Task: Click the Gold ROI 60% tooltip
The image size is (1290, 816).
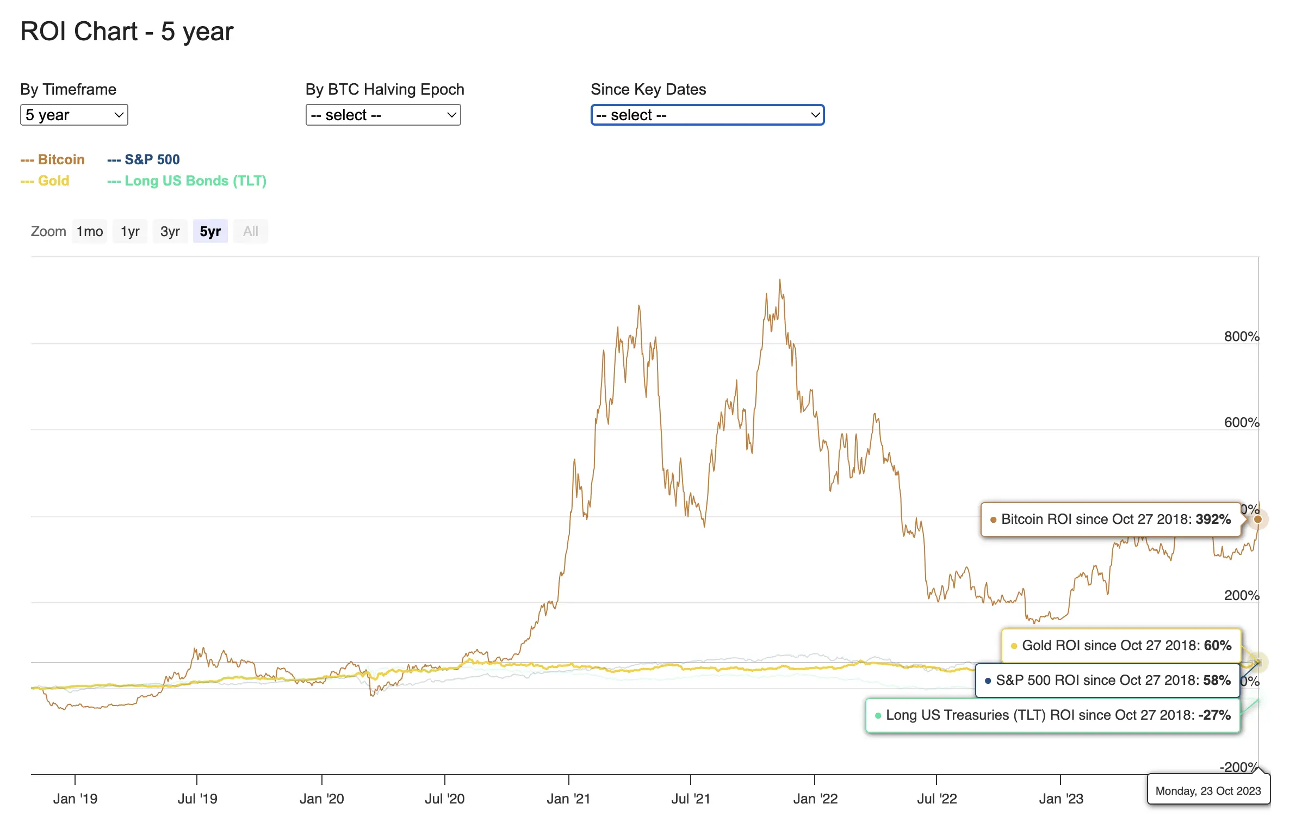Action: coord(1121,645)
